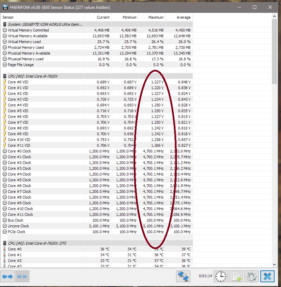Click the 1.266 V maximum value
The image size is (281, 287).
click(157, 145)
